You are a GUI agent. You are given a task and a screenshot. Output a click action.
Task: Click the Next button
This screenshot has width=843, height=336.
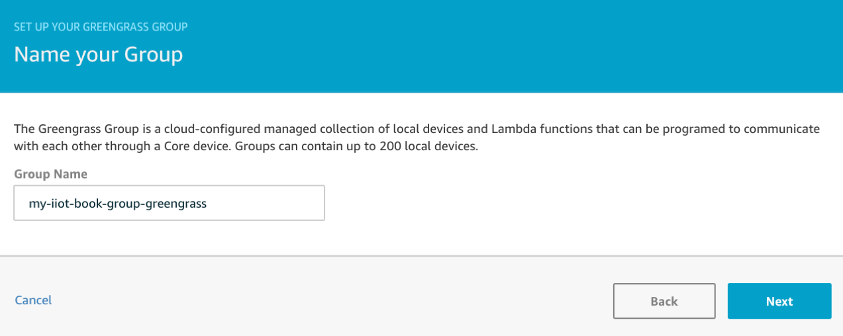coord(779,301)
